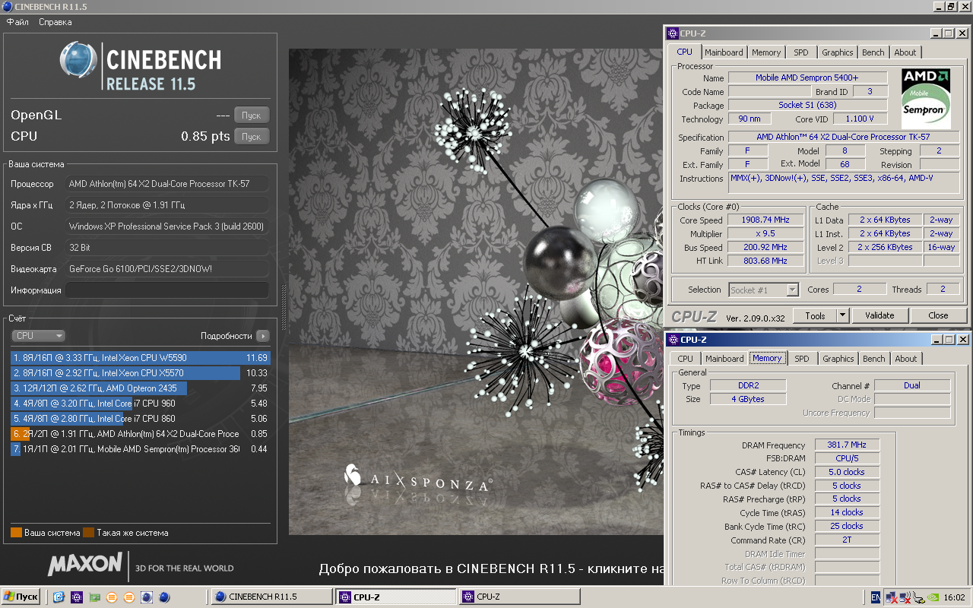Click the CAS# Latency value 5.0 clocks

click(847, 472)
